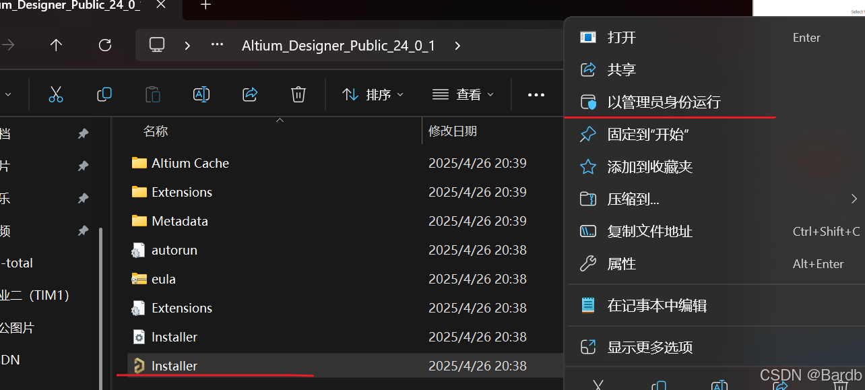Sort by 修改日期 column header

tap(453, 131)
